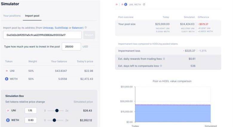Click WETH icon in Simulation Box
This screenshot has width=233, height=127.
pyautogui.click(x=8, y=120)
